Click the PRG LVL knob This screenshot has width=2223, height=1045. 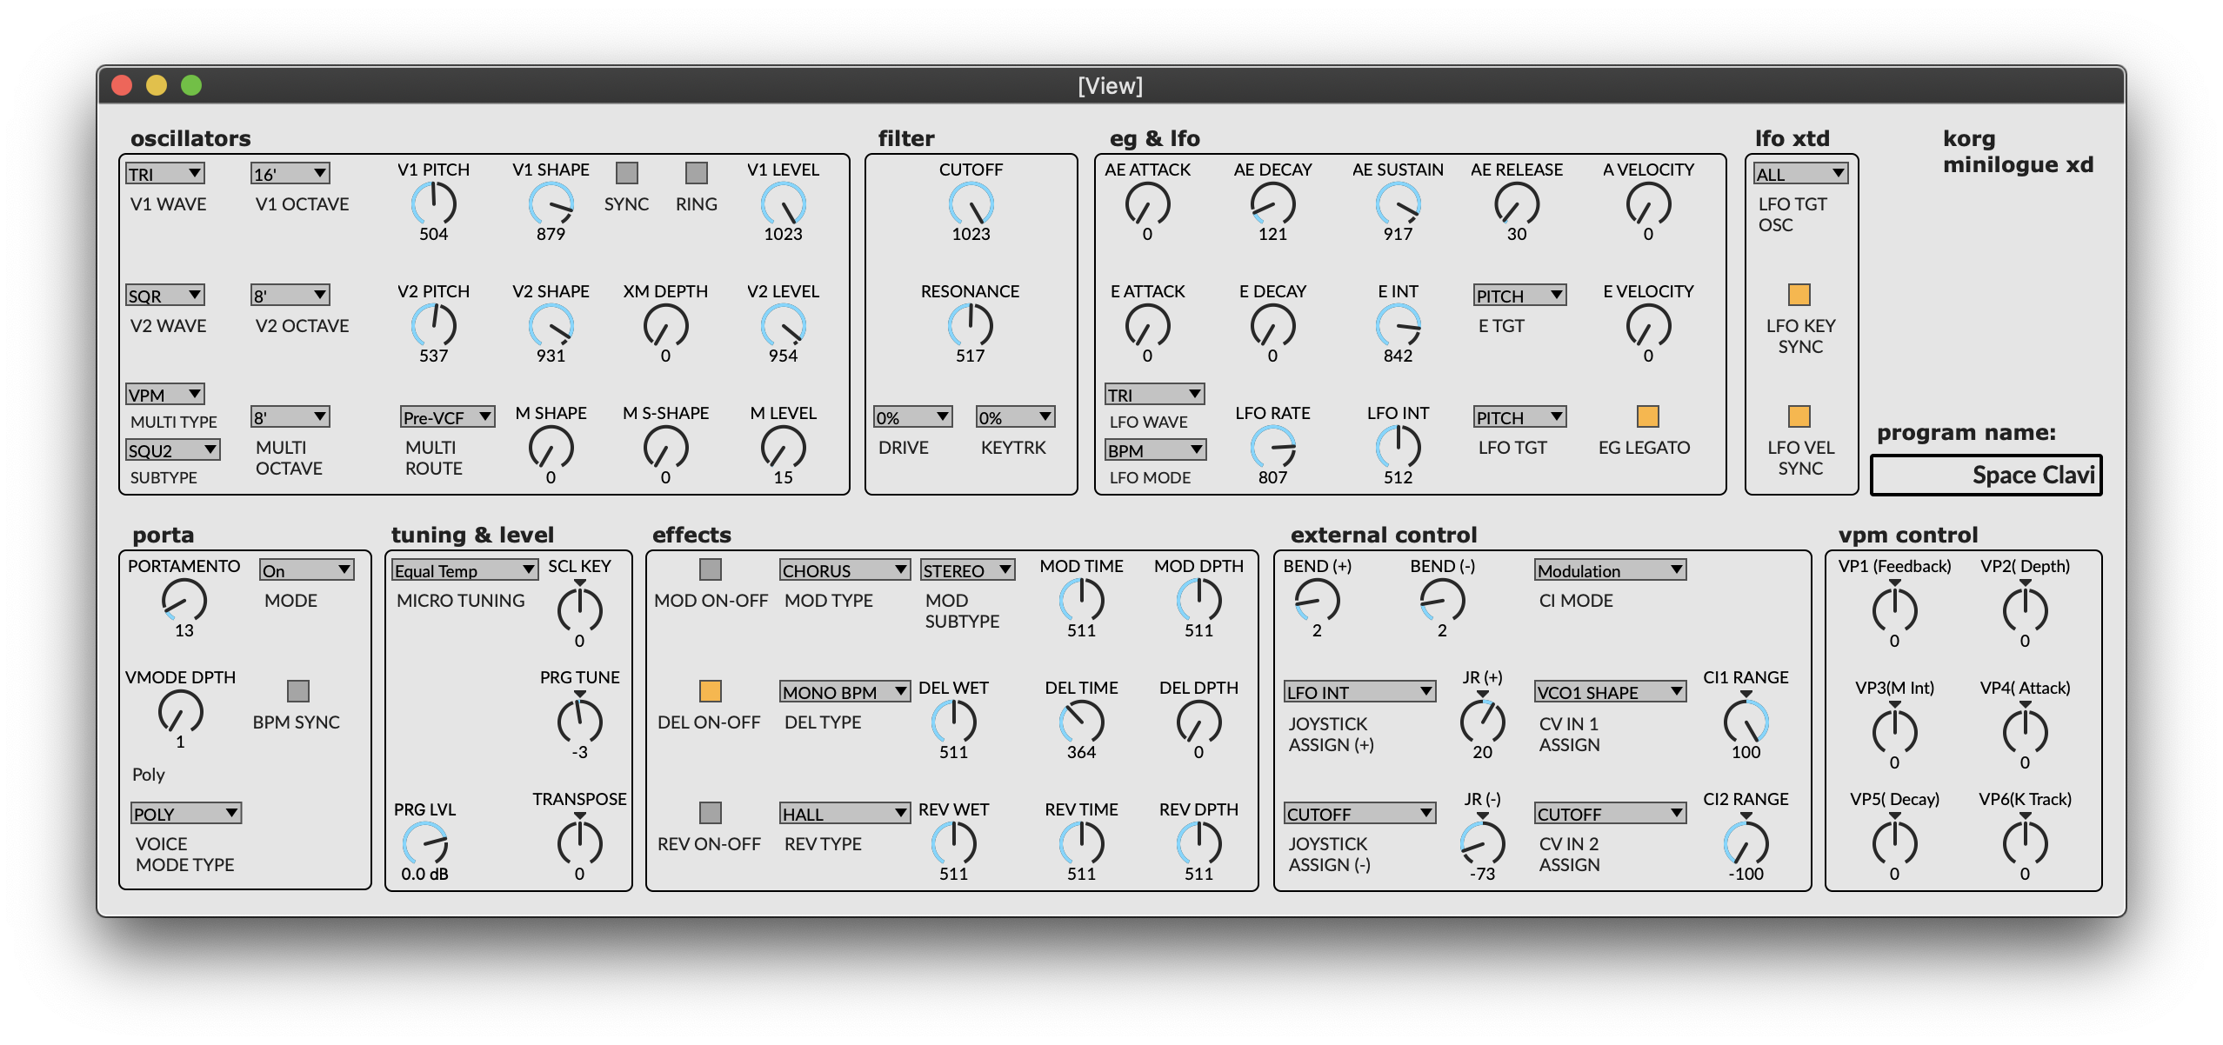click(x=424, y=844)
